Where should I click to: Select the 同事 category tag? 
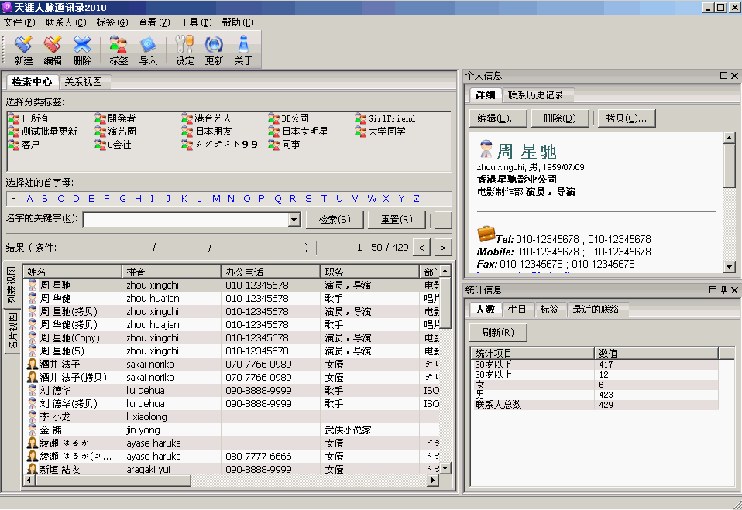(x=284, y=145)
